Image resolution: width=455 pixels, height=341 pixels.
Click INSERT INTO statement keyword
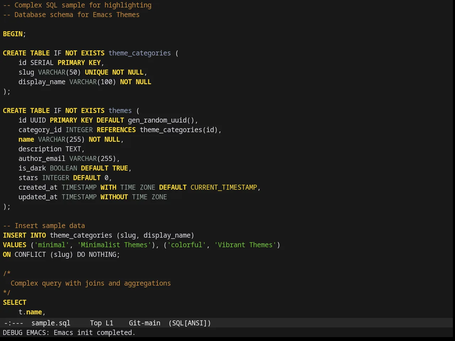[25, 235]
